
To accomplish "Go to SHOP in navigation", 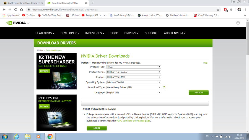I will pyautogui.click(x=114, y=33).
